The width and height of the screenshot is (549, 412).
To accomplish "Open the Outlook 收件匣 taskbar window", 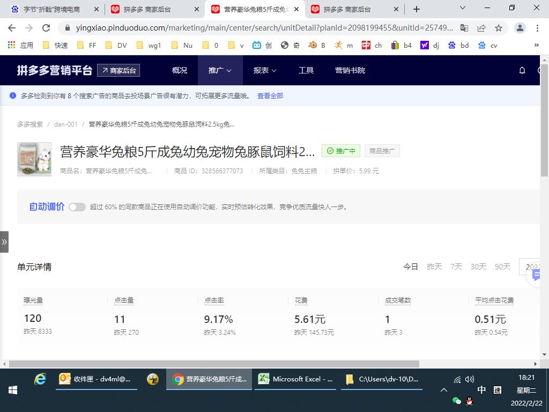I will pyautogui.click(x=97, y=379).
